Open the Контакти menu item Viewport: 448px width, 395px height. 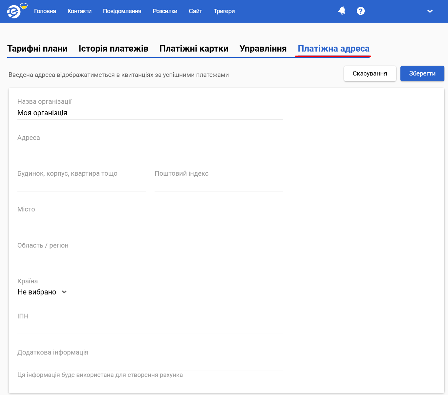click(x=79, y=11)
